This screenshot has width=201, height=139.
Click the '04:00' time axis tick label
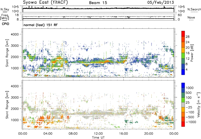point(48,134)
